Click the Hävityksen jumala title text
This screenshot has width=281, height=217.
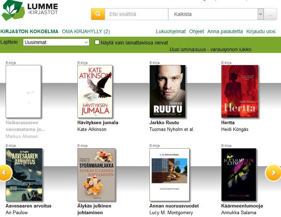coord(98,122)
